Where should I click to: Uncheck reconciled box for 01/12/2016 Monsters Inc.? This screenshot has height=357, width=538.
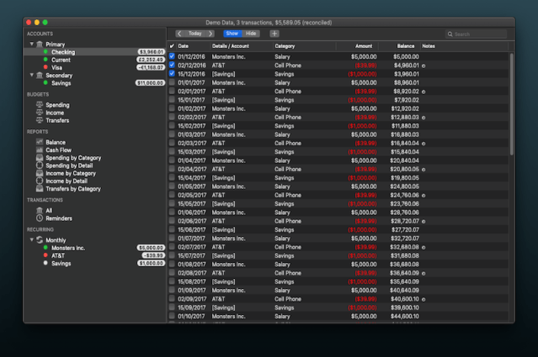[x=172, y=56]
